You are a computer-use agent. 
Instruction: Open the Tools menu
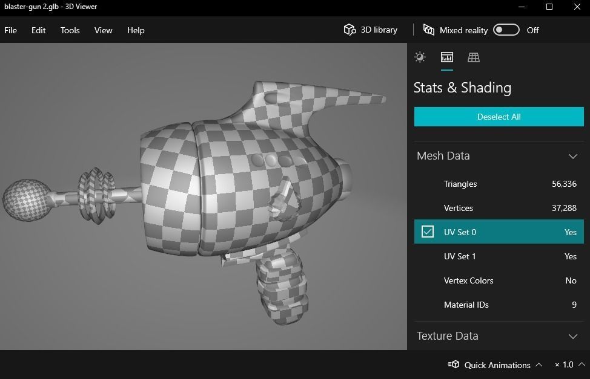(x=70, y=30)
